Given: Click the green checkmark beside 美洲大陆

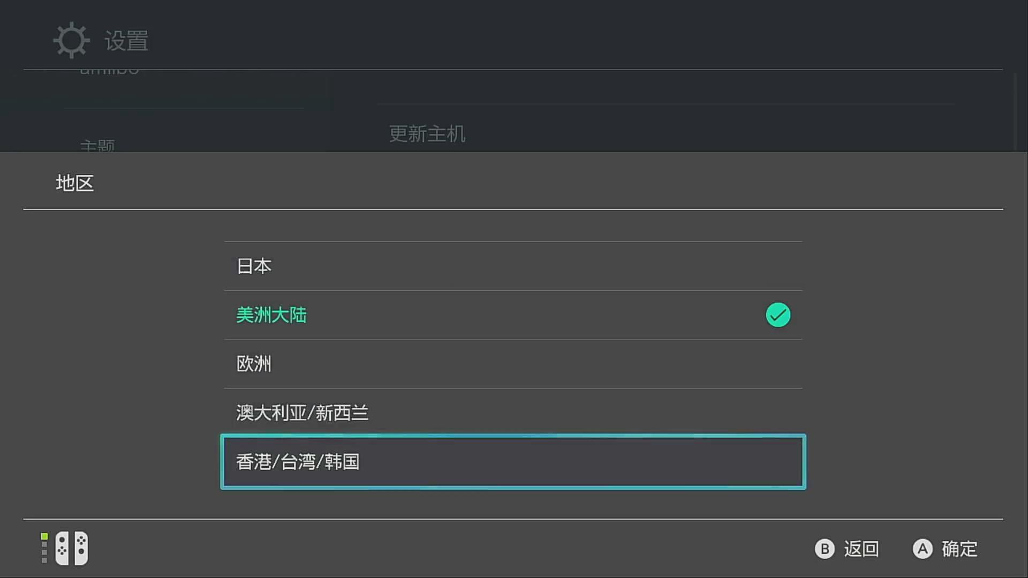Looking at the screenshot, I should click(778, 315).
